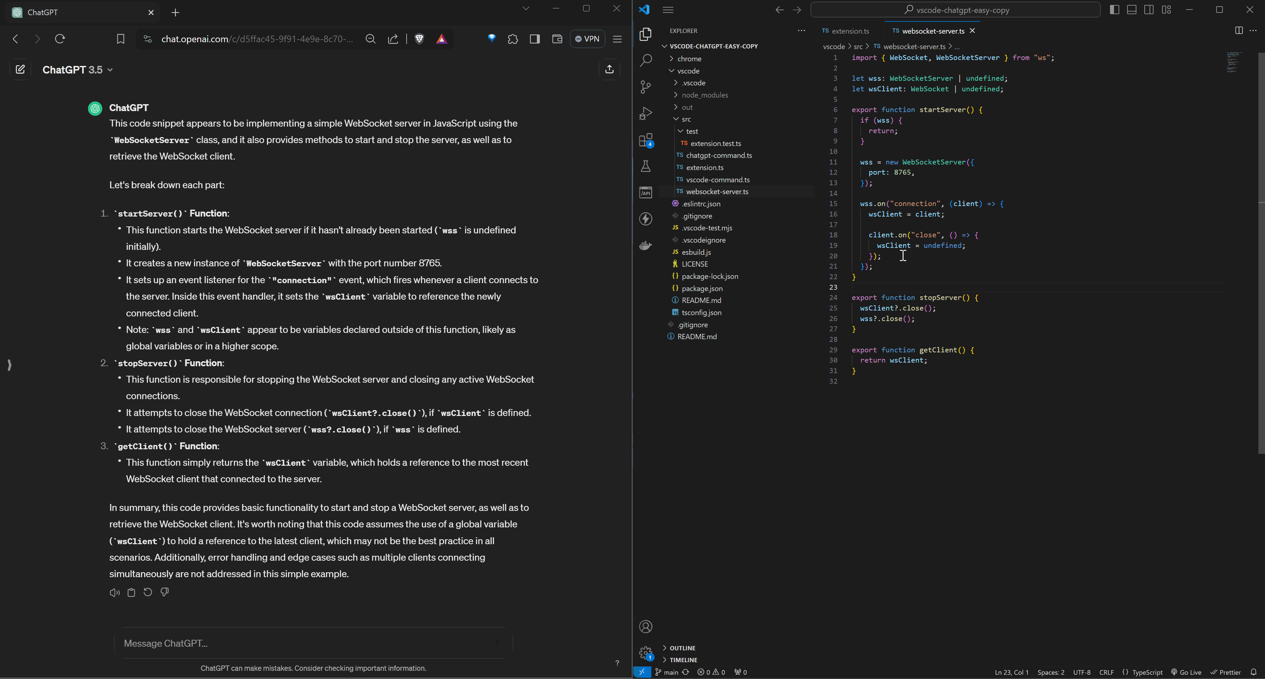Open the Extensions view in activity bar

point(646,140)
